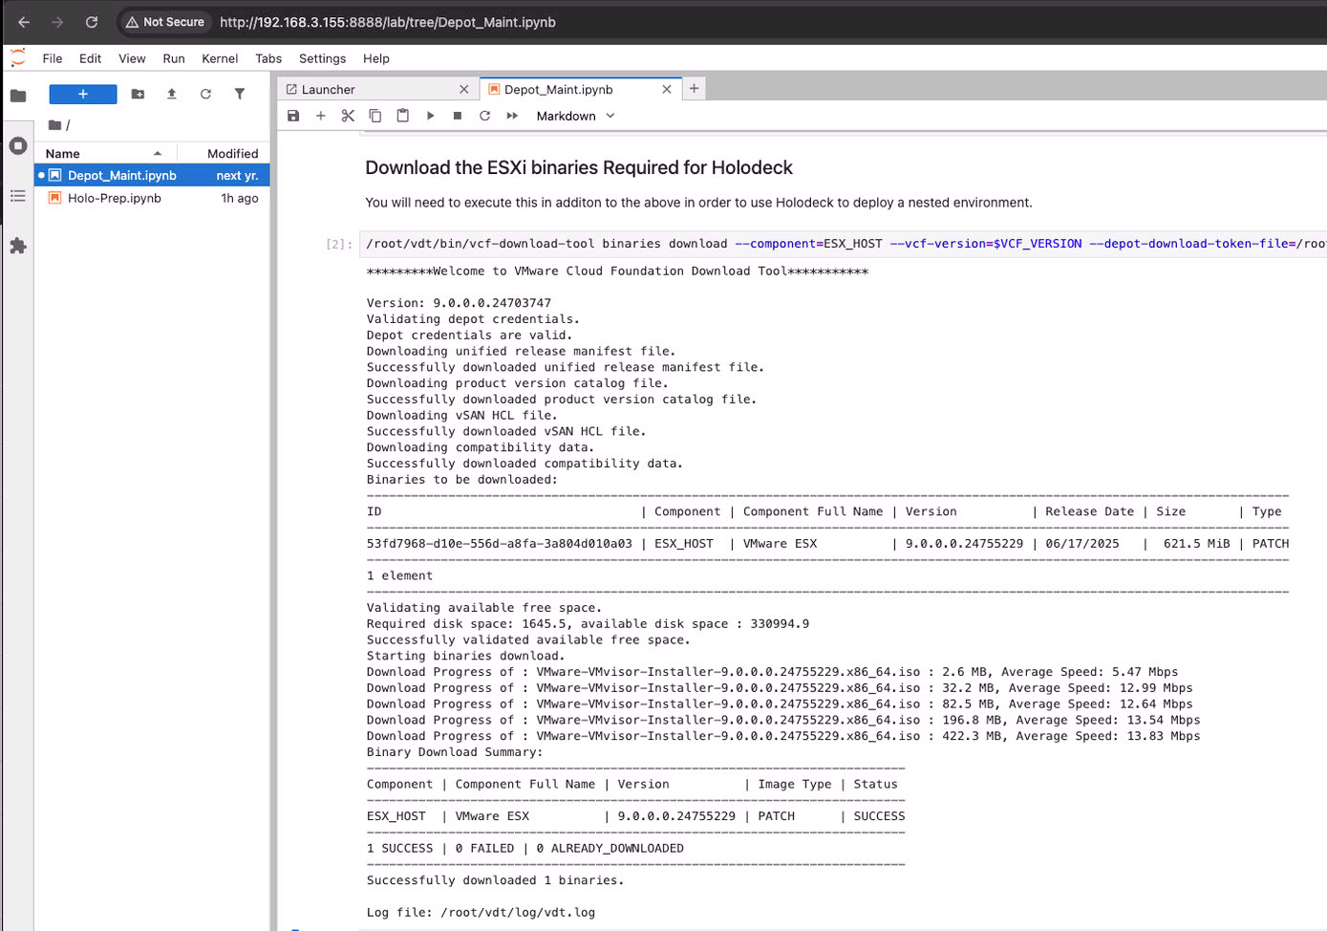The height and width of the screenshot is (931, 1327).
Task: Refresh the file browser list
Action: click(x=205, y=94)
